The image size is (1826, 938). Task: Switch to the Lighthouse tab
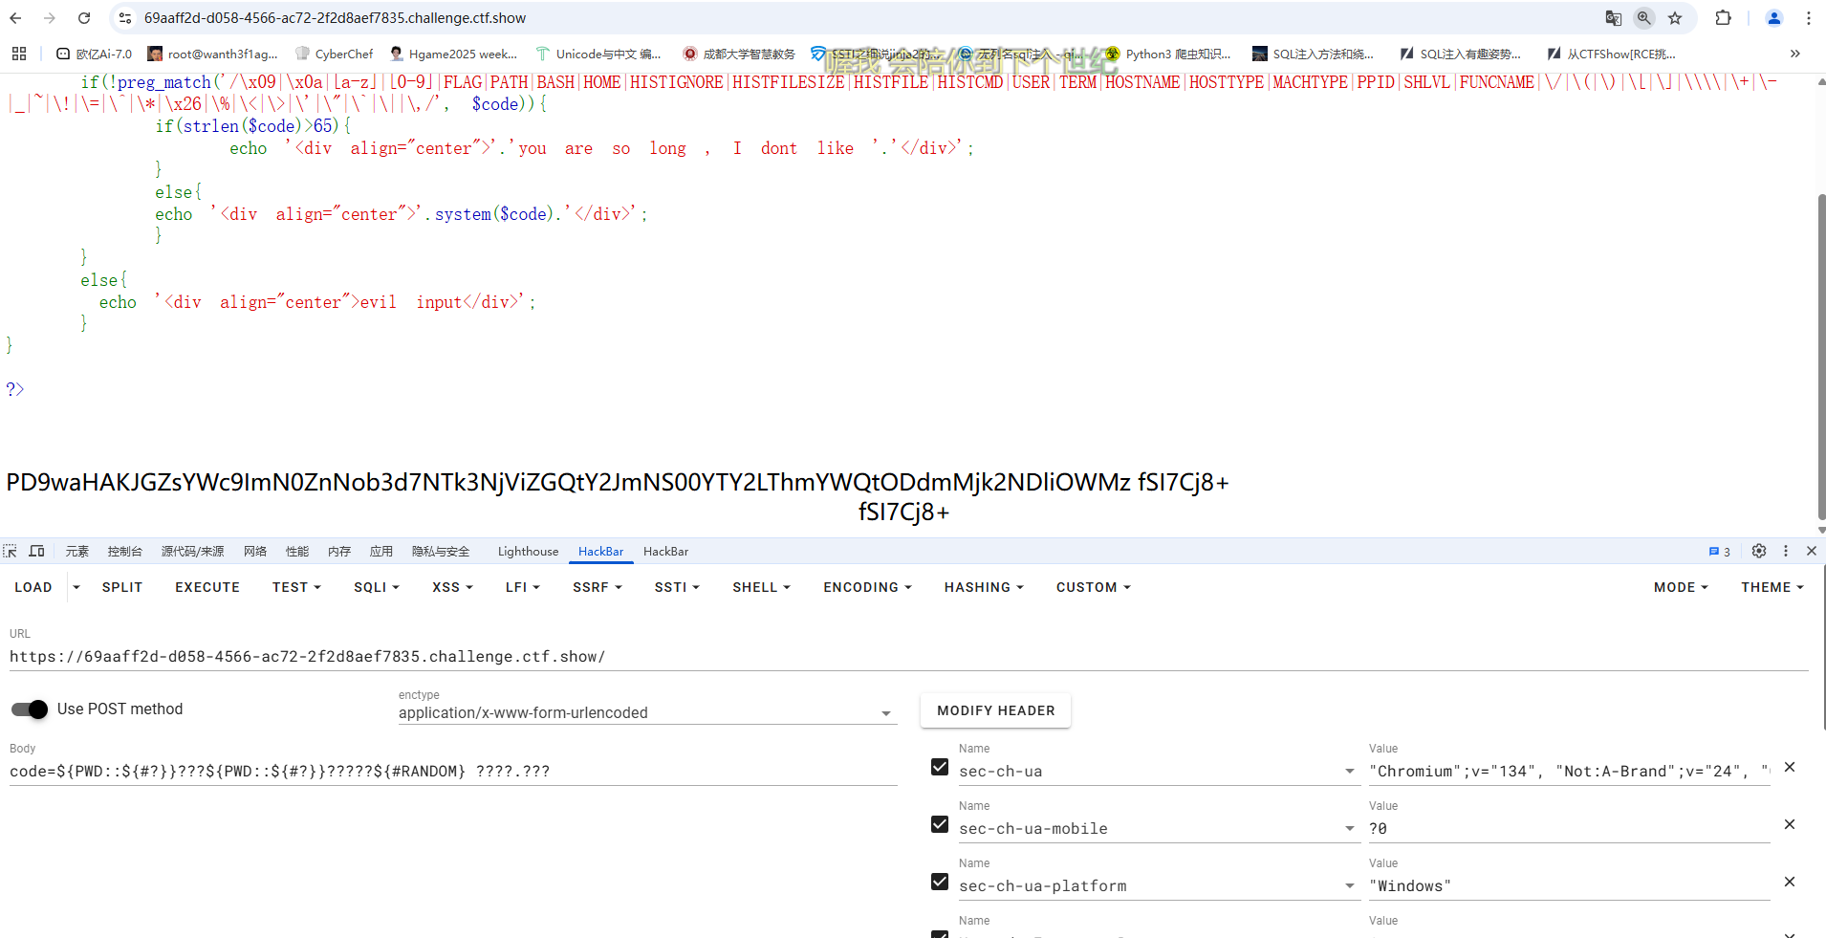click(x=528, y=551)
